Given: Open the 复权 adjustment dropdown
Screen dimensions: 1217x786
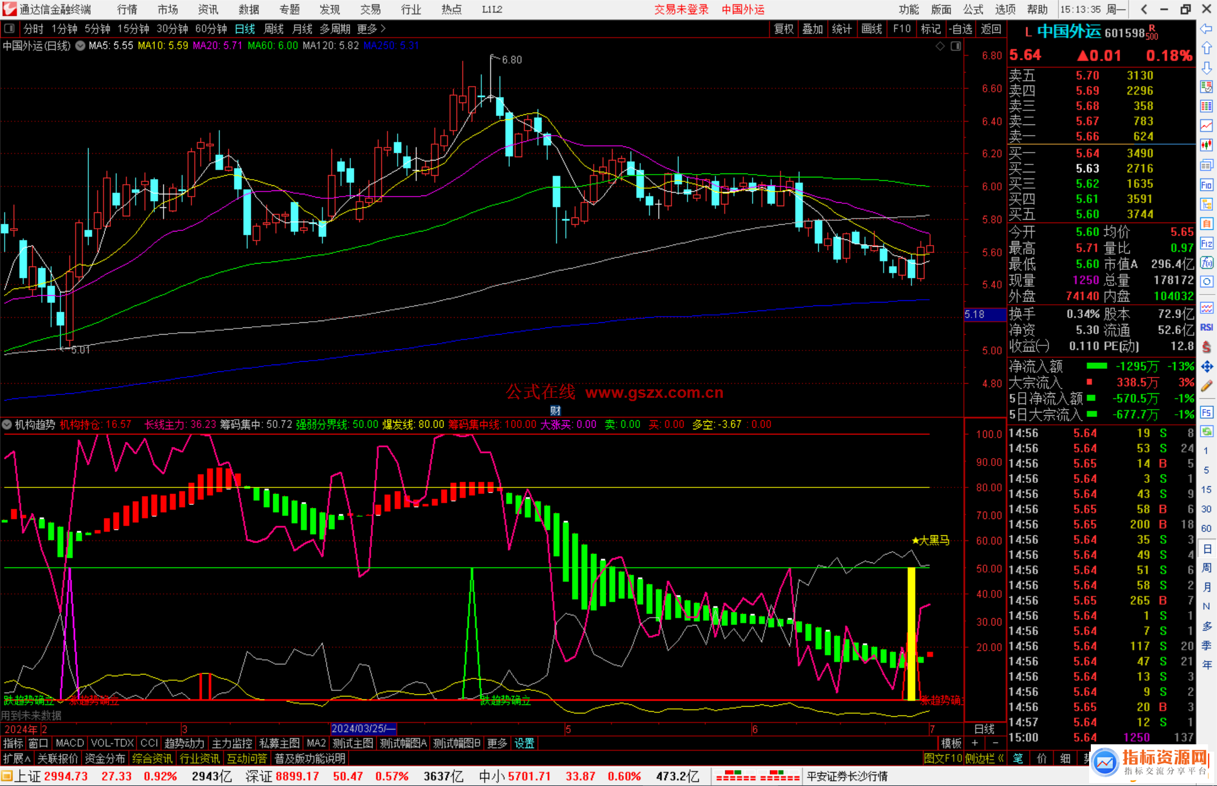Looking at the screenshot, I should 784,29.
